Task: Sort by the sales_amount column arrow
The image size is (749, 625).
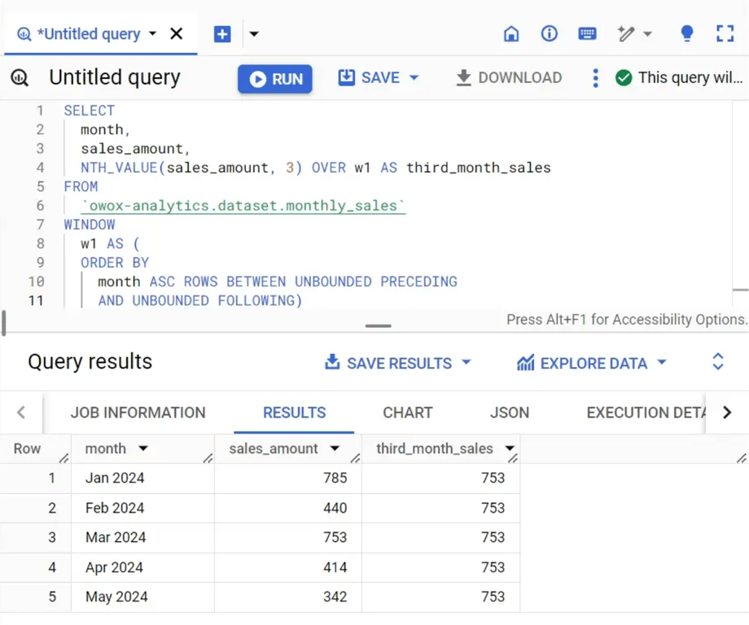Action: tap(335, 448)
